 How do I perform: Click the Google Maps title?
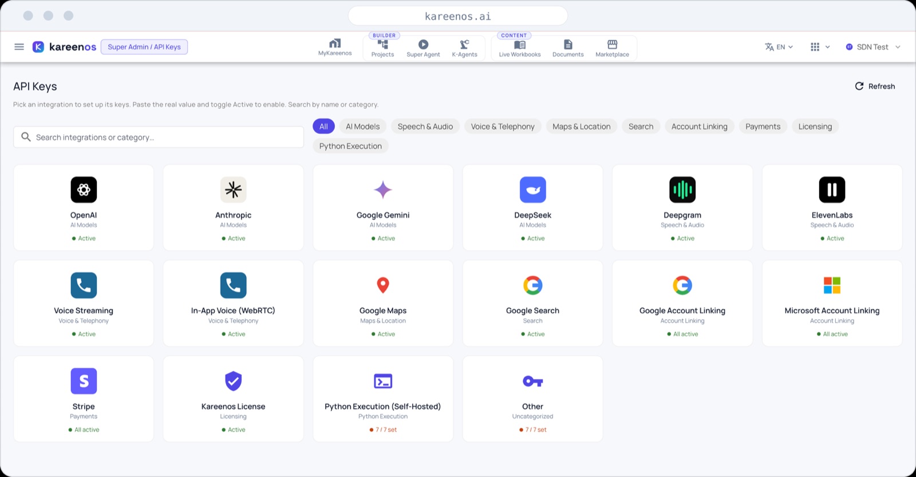pos(383,311)
